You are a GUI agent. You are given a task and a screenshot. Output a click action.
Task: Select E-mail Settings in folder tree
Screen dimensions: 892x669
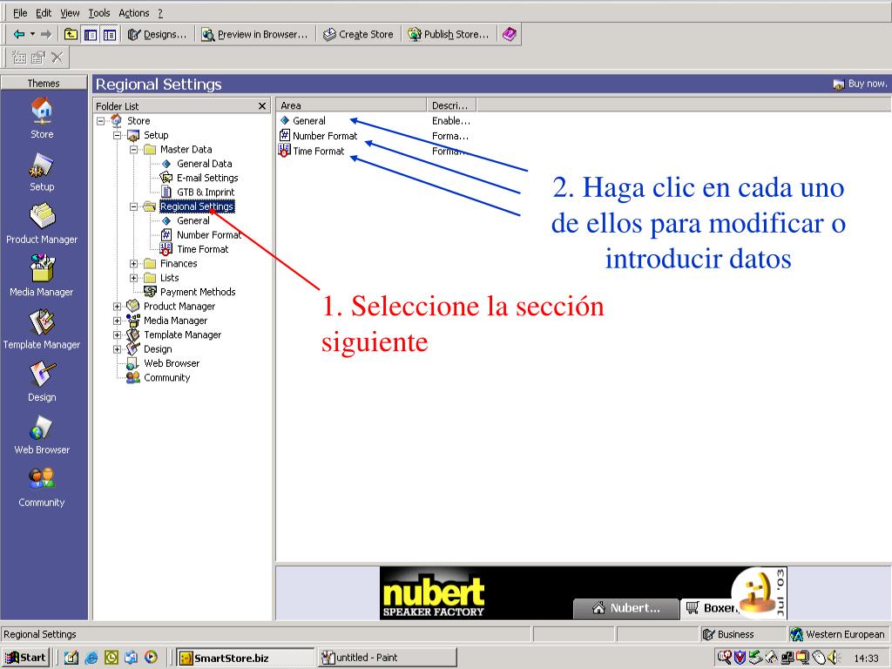point(207,178)
